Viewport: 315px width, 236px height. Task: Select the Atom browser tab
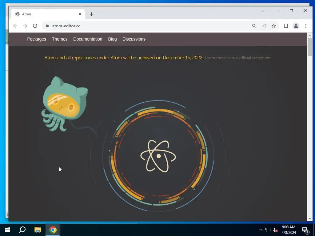[x=48, y=14]
